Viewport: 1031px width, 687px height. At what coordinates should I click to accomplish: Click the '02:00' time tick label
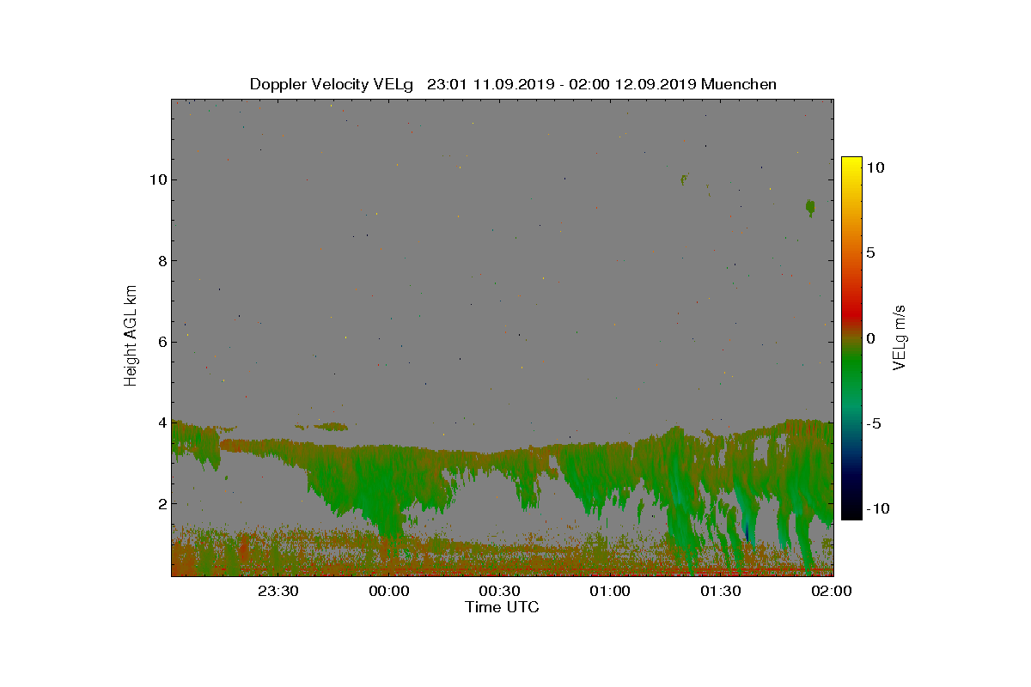coord(832,591)
